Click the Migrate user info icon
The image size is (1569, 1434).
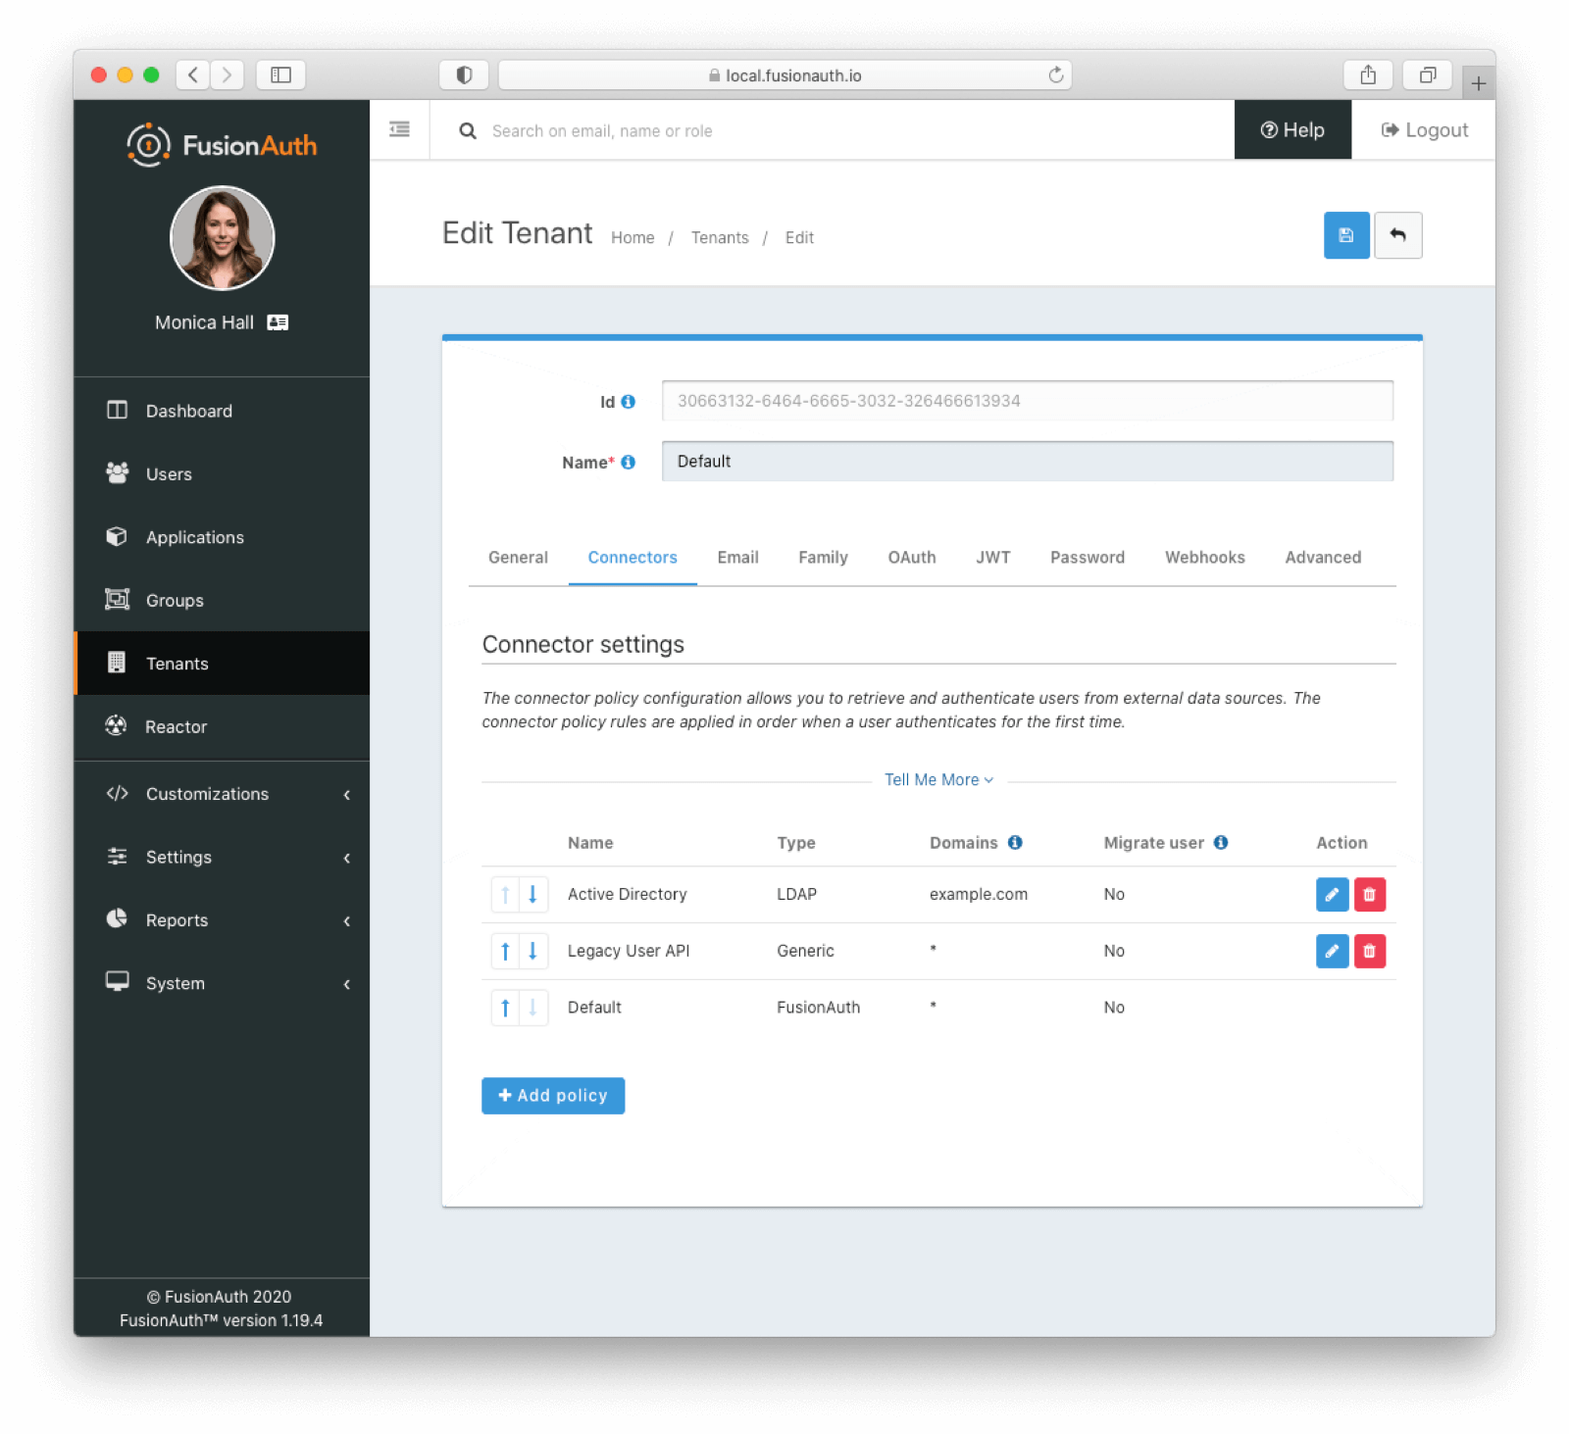[1221, 842]
